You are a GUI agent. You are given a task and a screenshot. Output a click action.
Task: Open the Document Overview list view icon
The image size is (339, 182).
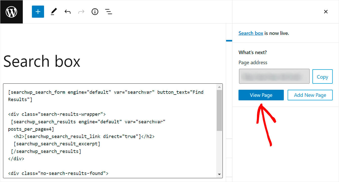point(108,12)
